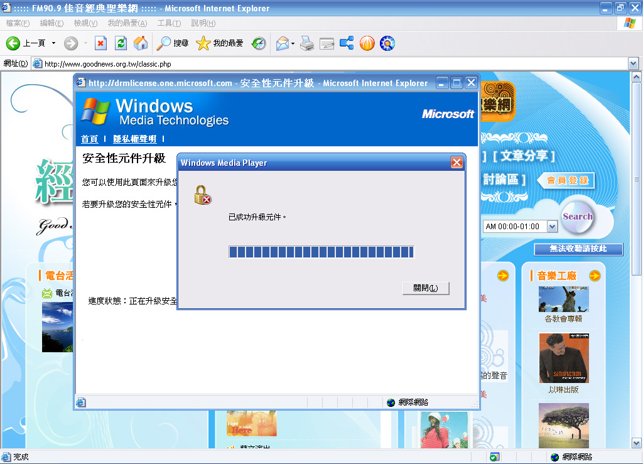The width and height of the screenshot is (643, 464).
Task: Open the 搜尋 search pane
Action: pyautogui.click(x=173, y=43)
